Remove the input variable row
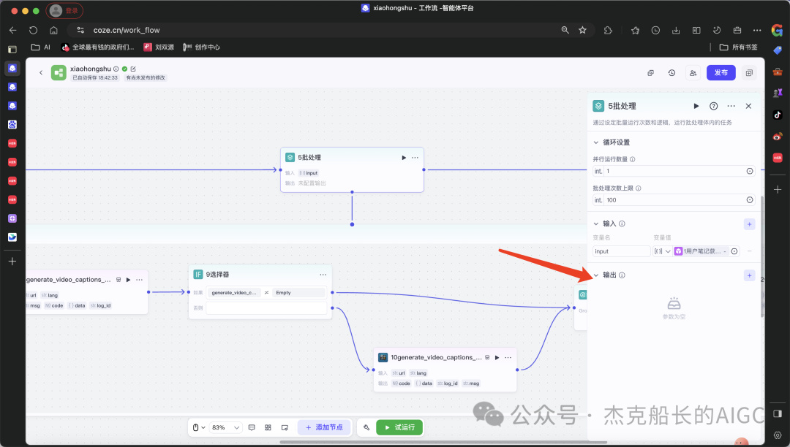This screenshot has width=790, height=447. point(749,251)
